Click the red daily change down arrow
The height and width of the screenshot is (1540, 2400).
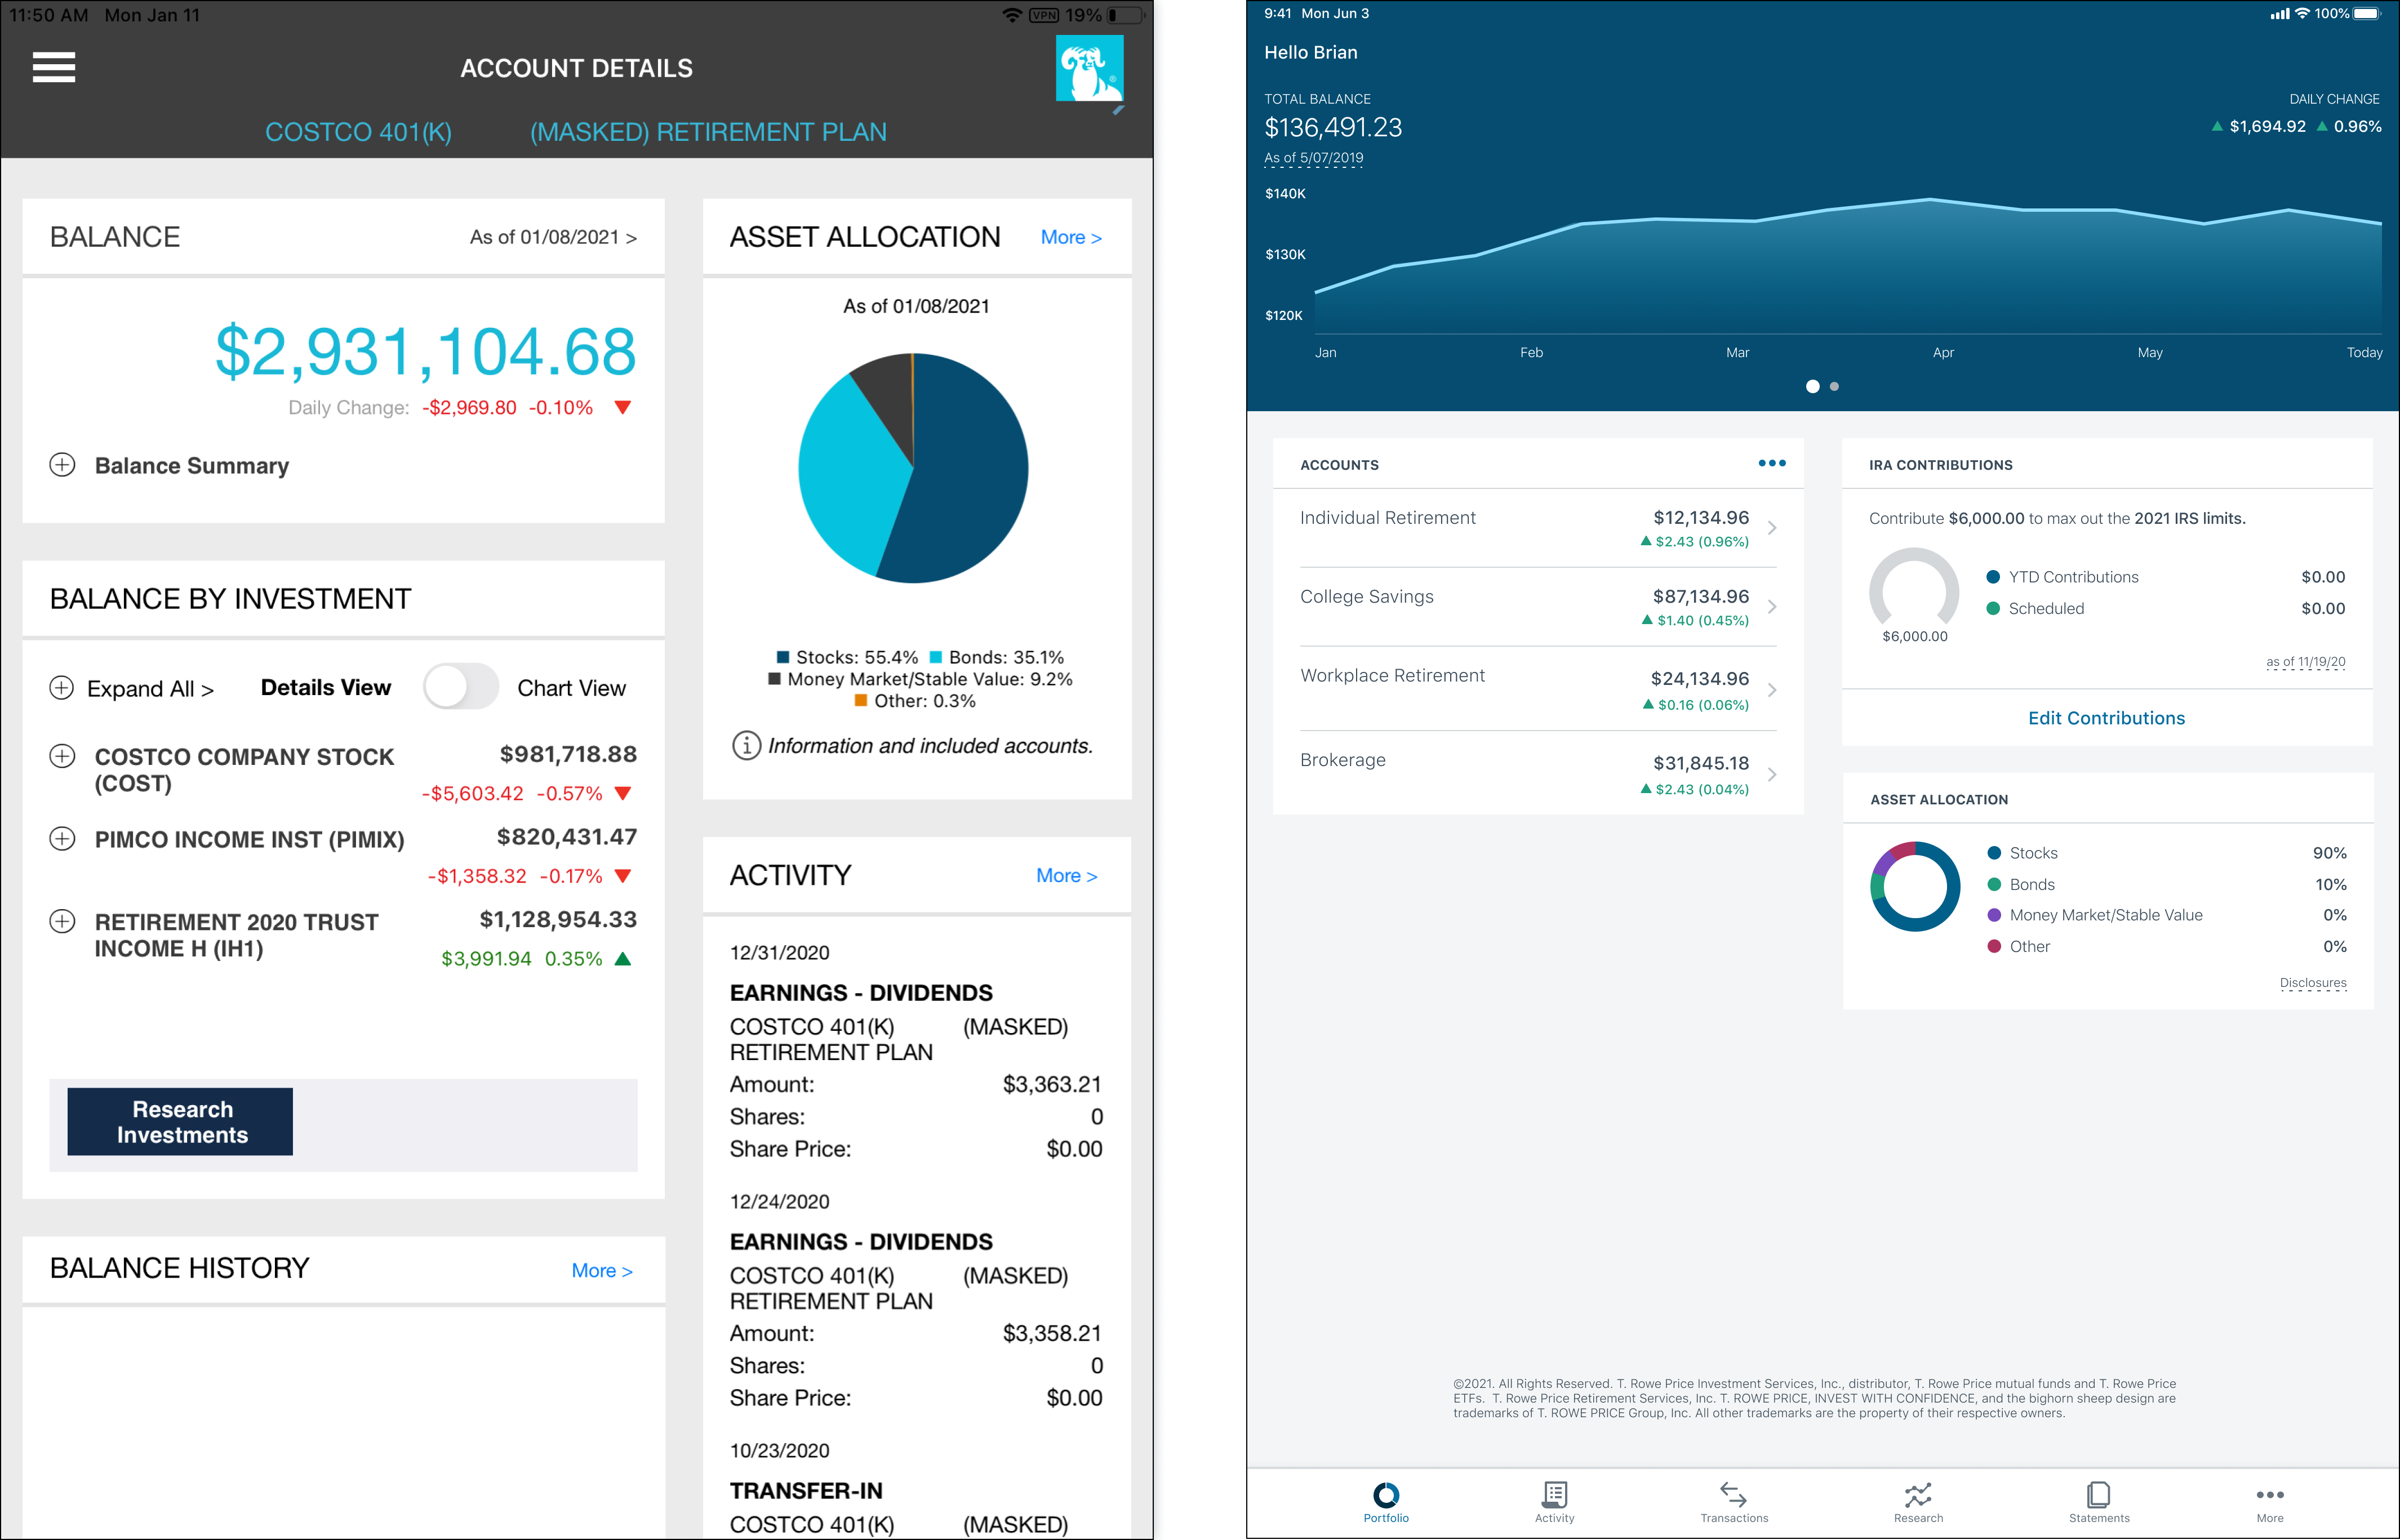tap(623, 407)
